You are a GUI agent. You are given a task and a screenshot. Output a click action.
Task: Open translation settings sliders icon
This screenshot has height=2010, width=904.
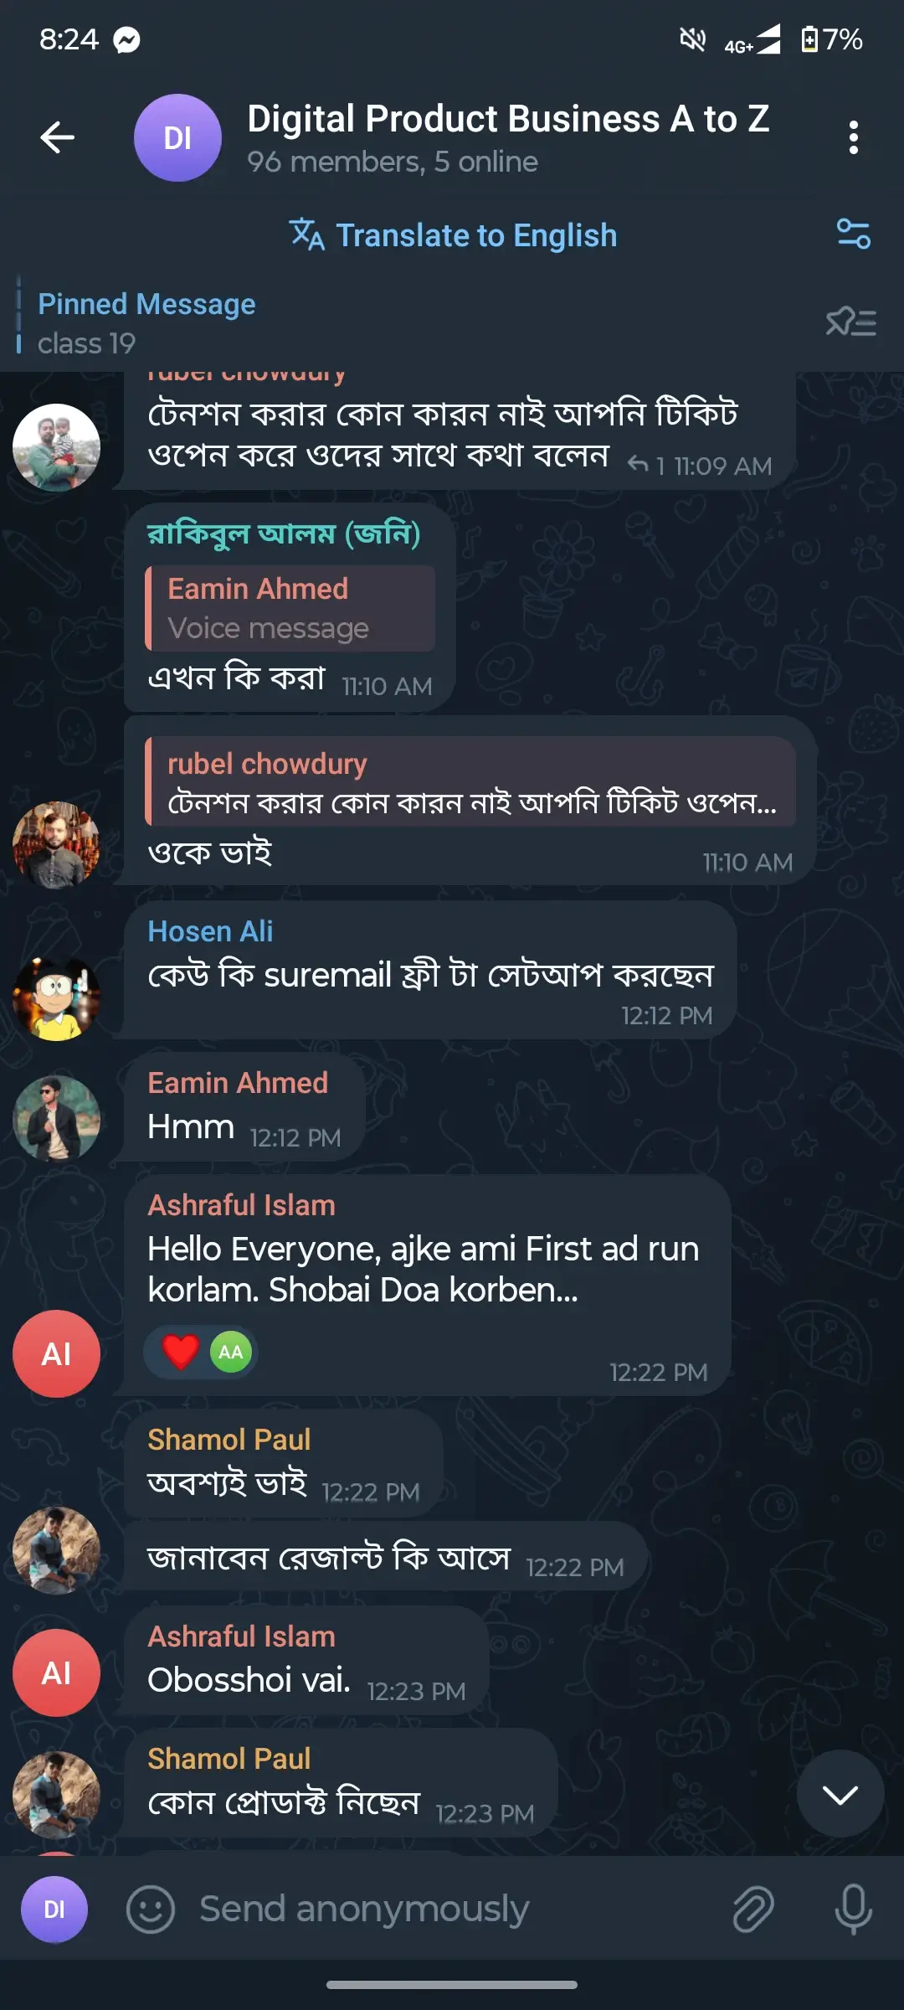pos(853,234)
